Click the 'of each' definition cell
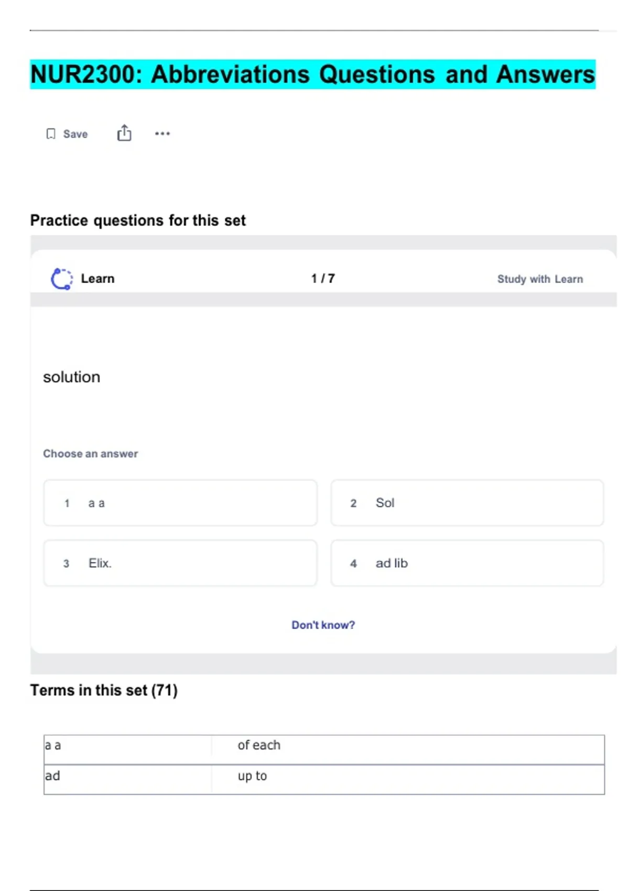629x891 pixels. click(x=259, y=745)
